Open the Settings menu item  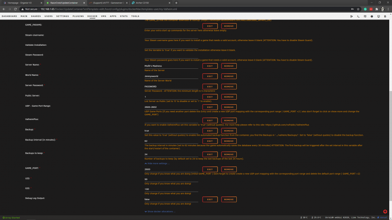pos(62,16)
